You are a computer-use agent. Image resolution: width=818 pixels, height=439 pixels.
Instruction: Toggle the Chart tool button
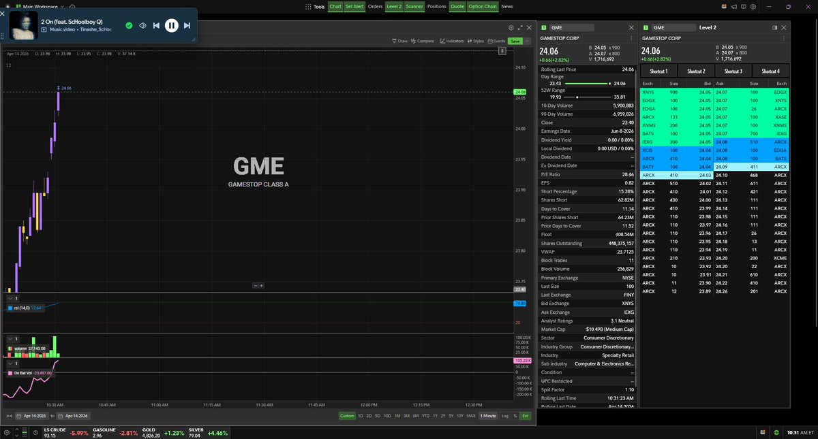tap(335, 6)
